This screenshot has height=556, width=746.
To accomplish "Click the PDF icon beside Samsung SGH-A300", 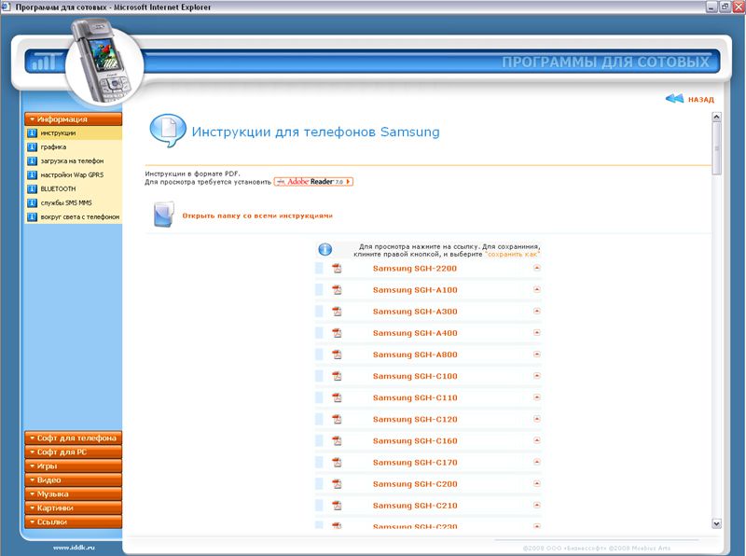I will coord(338,312).
